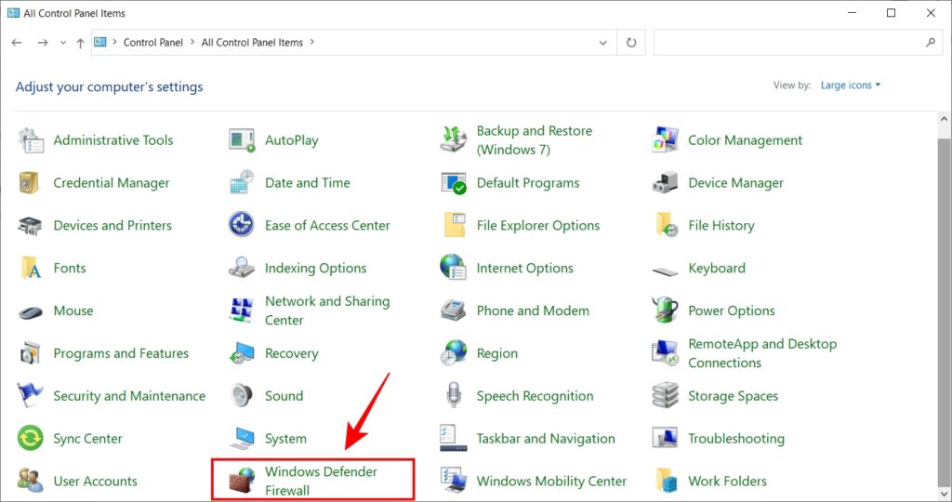
Task: Click the Mouse icon
Action: [x=31, y=312]
